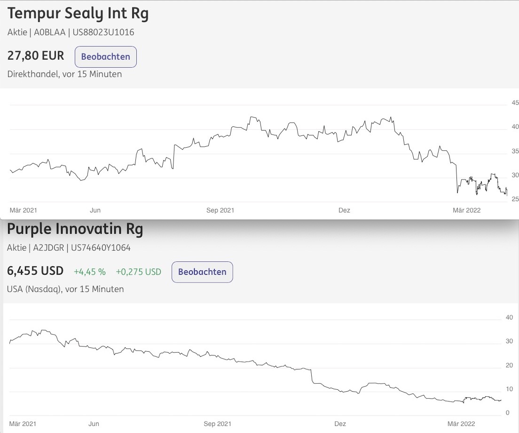Click USA (Nasdaq) exchange info text

(x=34, y=289)
